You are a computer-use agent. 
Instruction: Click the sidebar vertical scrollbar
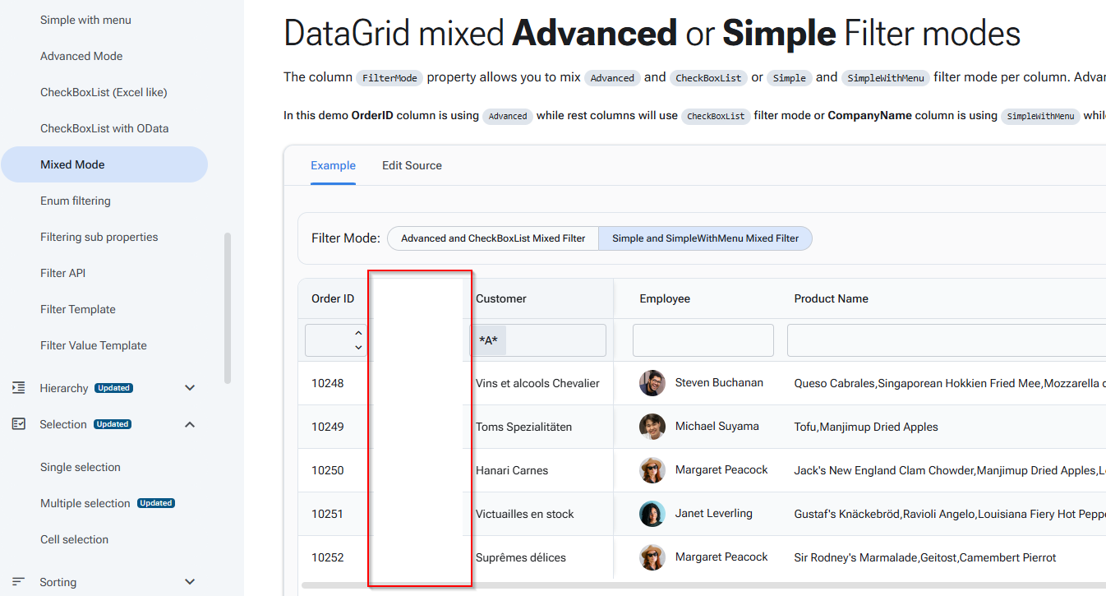tap(228, 308)
